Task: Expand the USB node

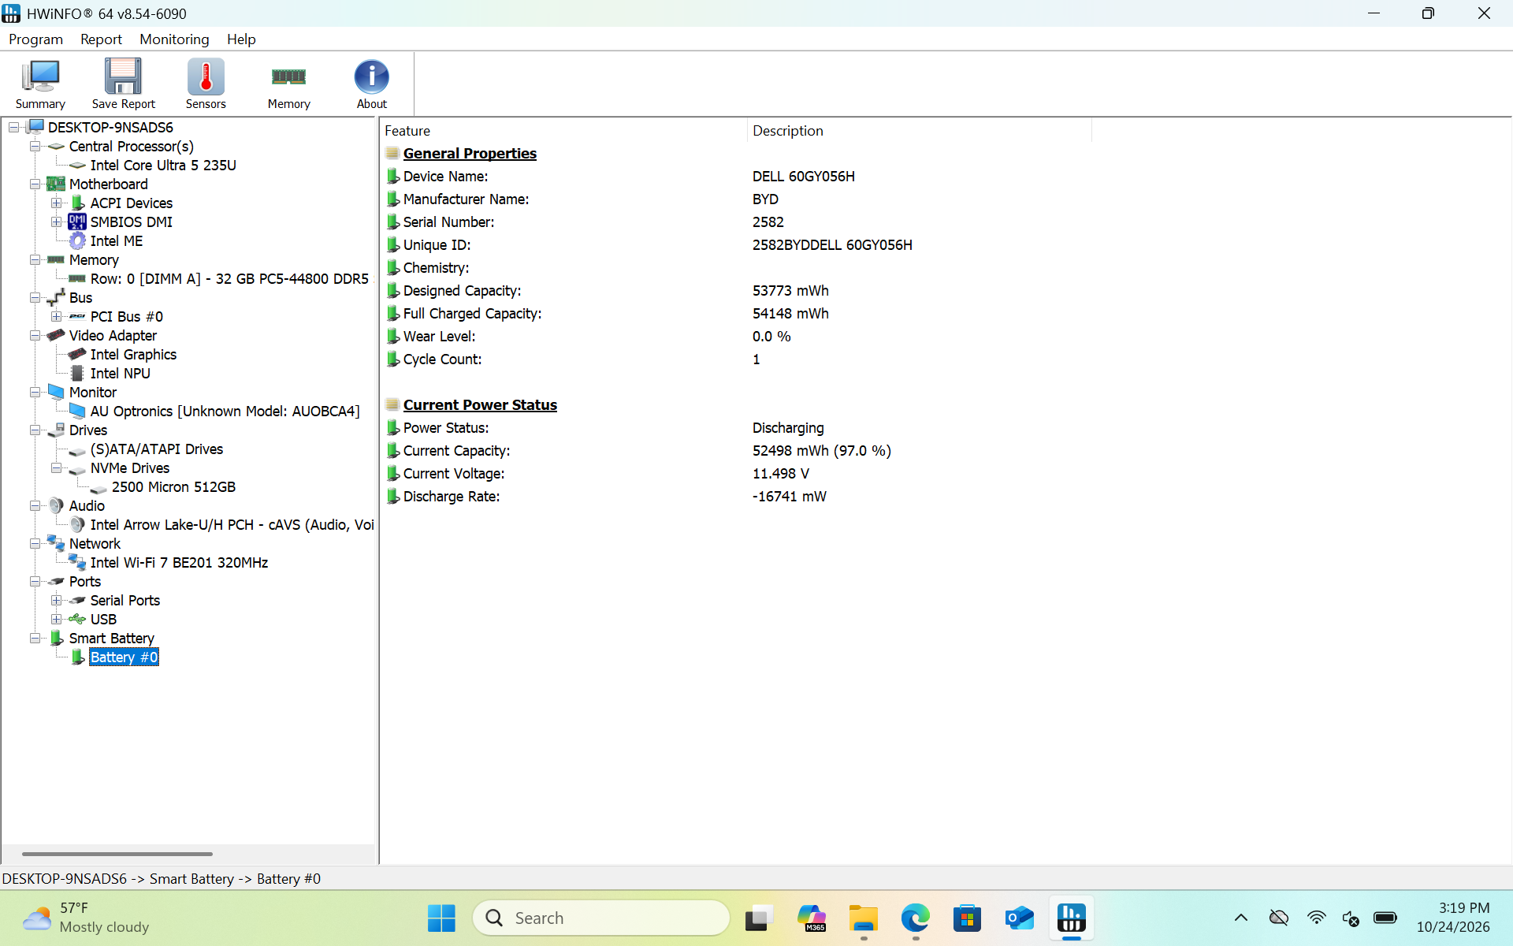Action: [x=57, y=620]
